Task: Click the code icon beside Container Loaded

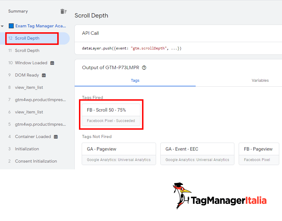Action: 56,137
